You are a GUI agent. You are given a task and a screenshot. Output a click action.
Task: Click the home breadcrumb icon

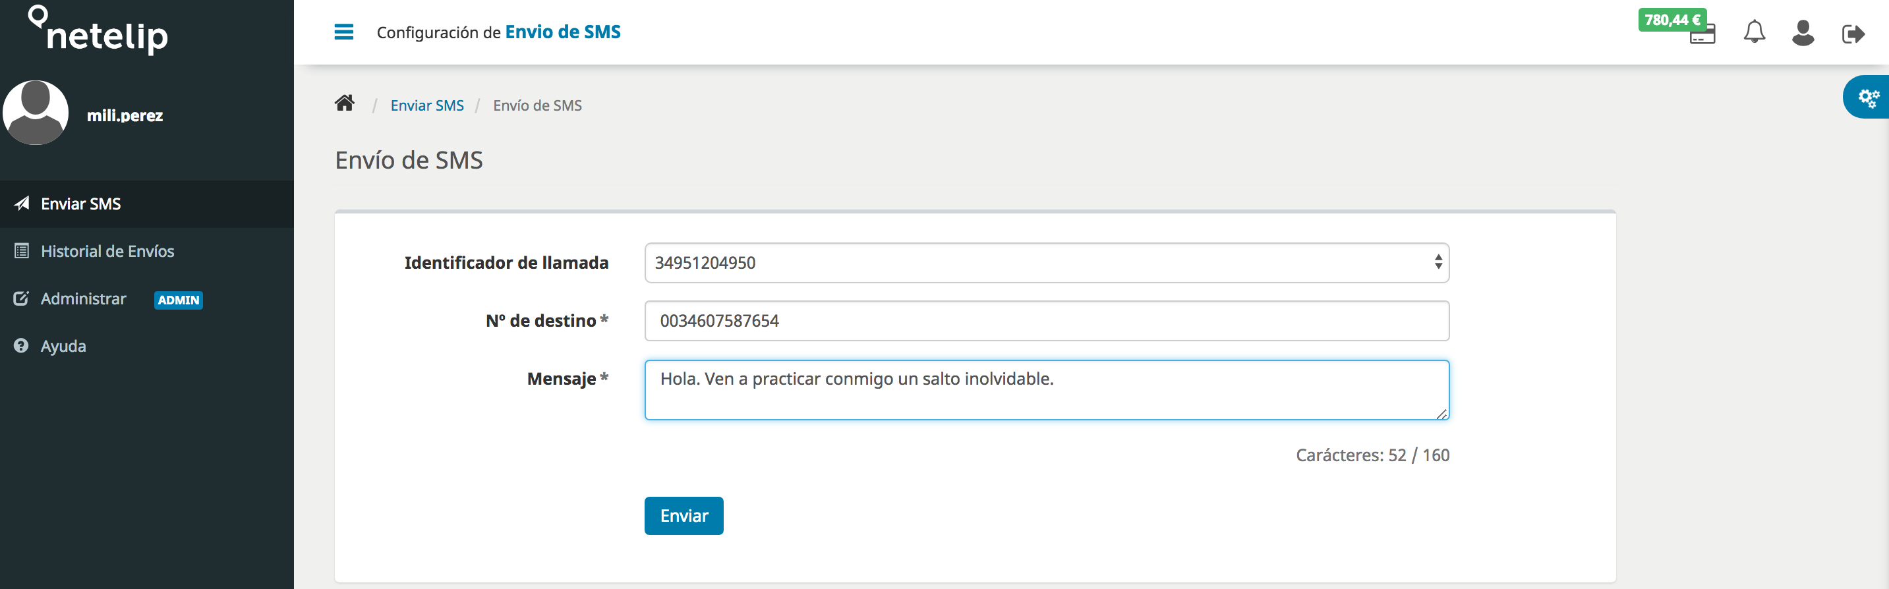pyautogui.click(x=345, y=103)
